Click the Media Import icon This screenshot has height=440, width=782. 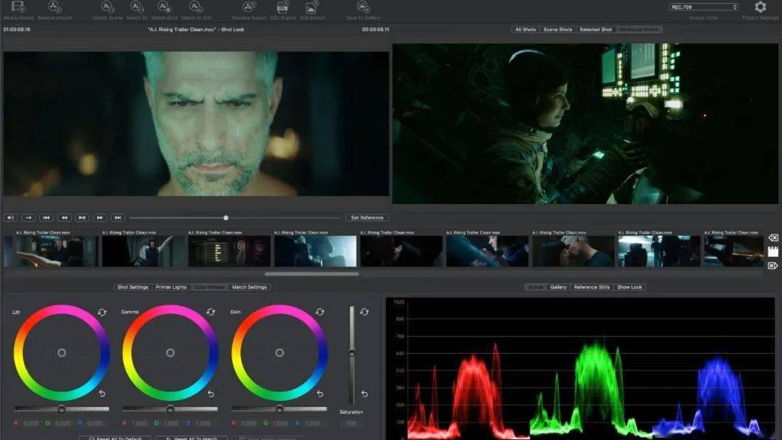[x=18, y=7]
